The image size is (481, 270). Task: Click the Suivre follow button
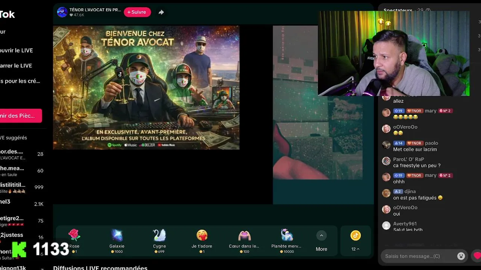[x=137, y=12]
